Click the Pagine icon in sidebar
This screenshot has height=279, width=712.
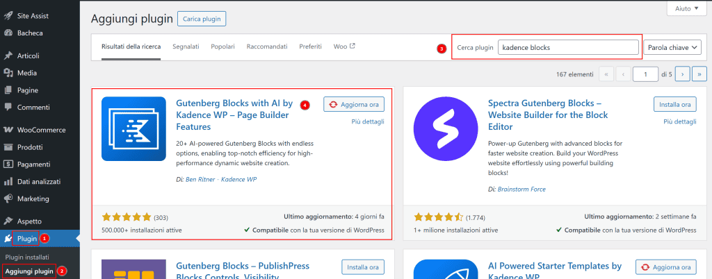tap(8, 90)
